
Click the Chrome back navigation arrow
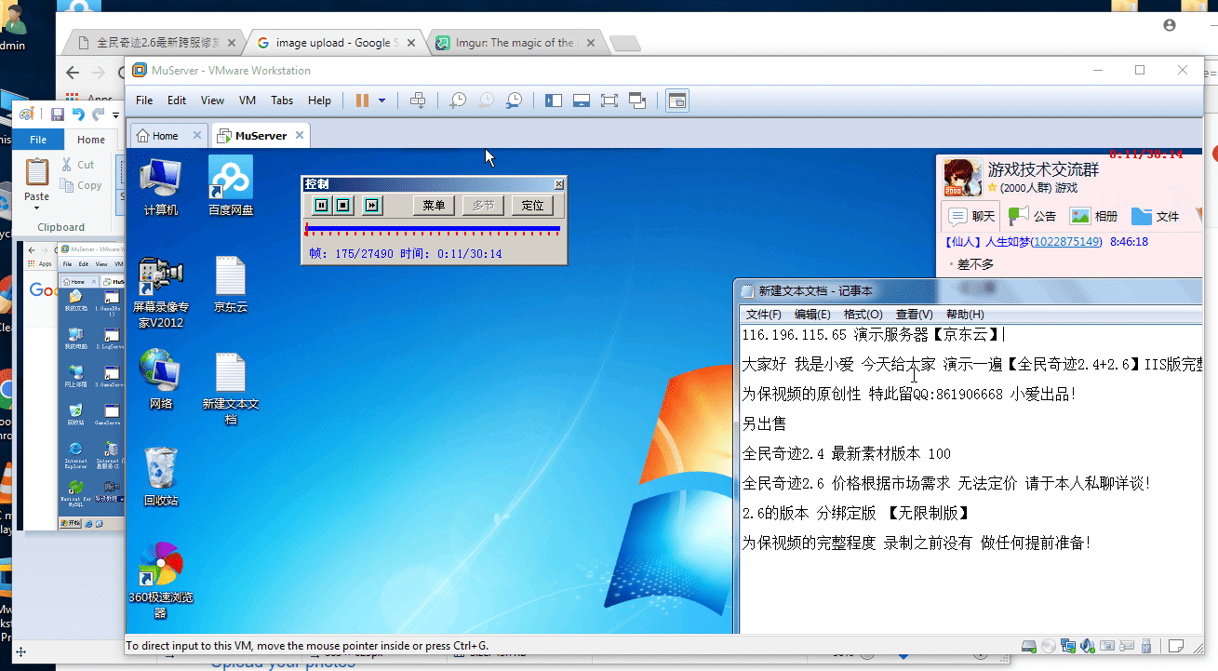pyautogui.click(x=73, y=73)
